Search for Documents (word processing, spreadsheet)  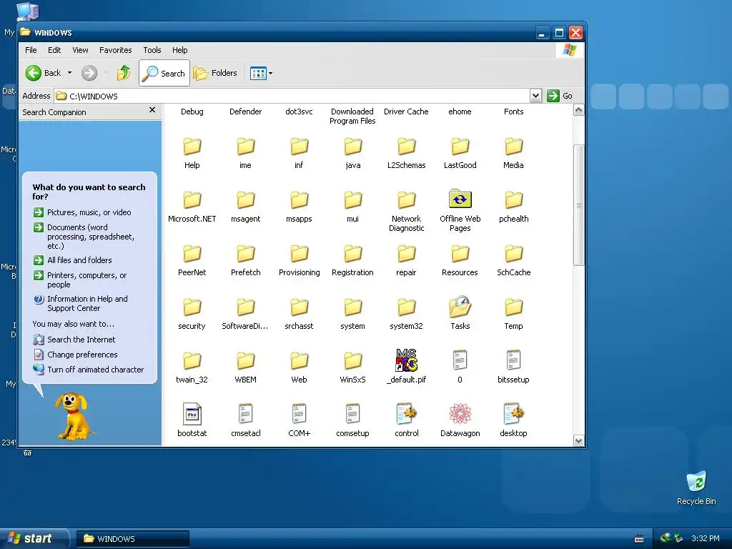[x=84, y=236]
